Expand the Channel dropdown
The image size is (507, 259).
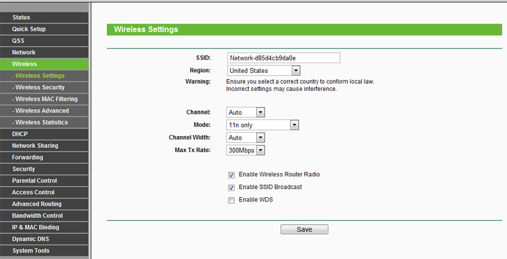(245, 112)
